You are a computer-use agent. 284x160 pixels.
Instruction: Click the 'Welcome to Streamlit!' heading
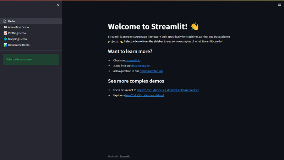(x=147, y=27)
